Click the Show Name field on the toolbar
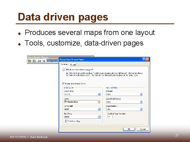The height and width of the screenshot is (142, 190). pyautogui.click(x=52, y=61)
